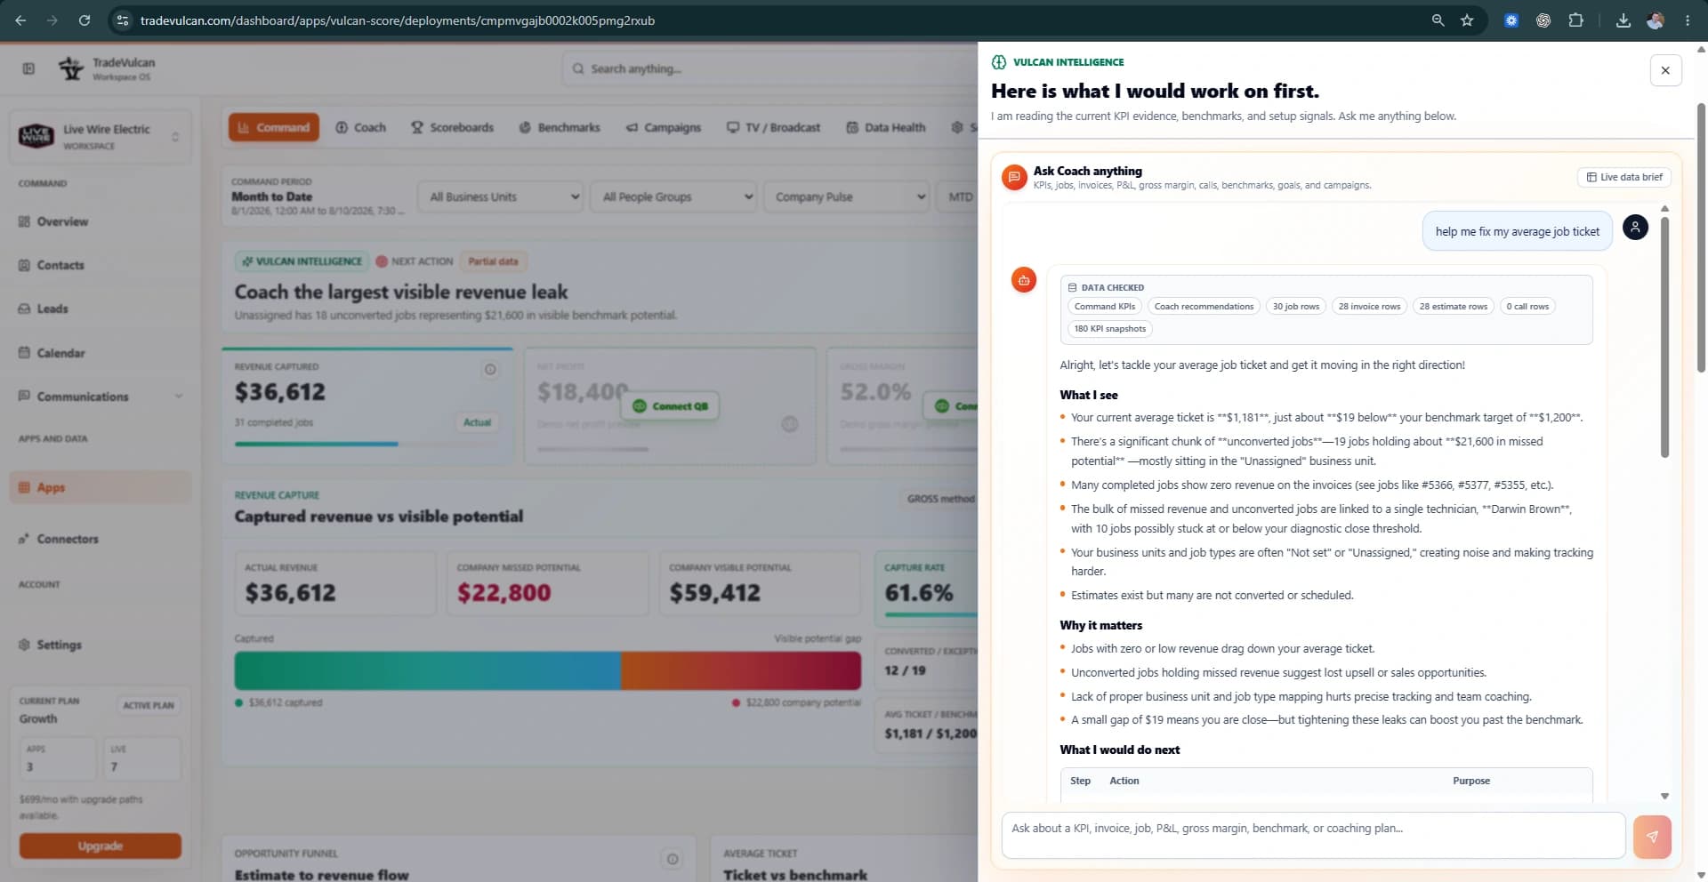Open the Chrome three-dot menu
1708x882 pixels.
[1688, 20]
